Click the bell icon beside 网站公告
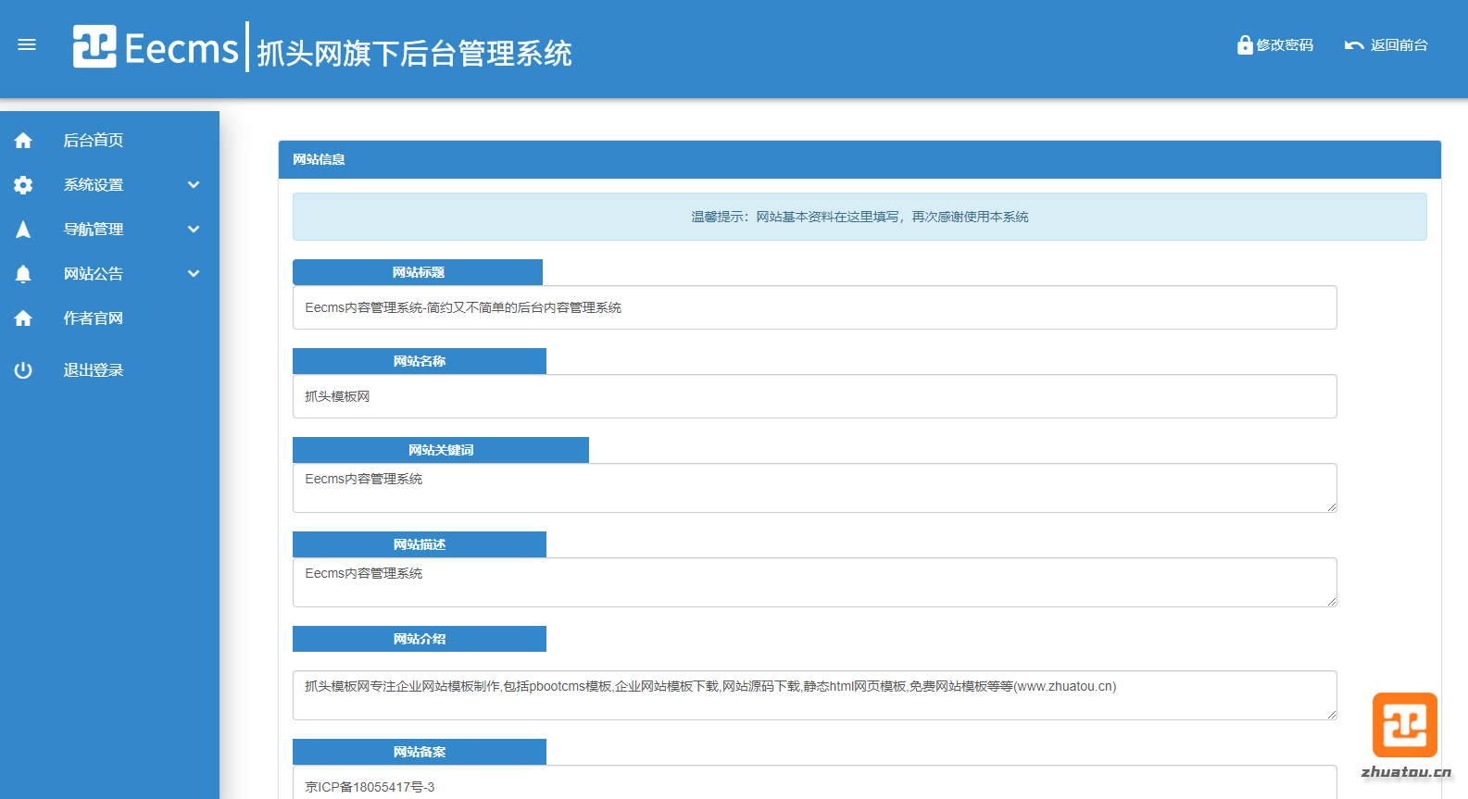Screen dimensions: 1468x799 [x=23, y=273]
